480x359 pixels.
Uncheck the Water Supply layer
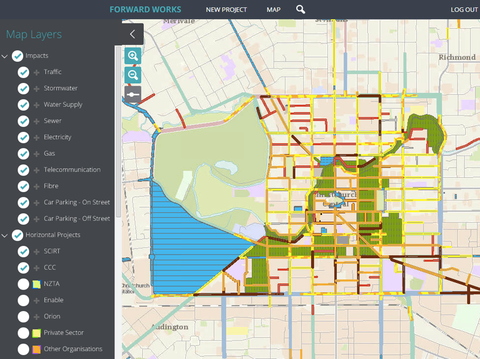point(23,105)
